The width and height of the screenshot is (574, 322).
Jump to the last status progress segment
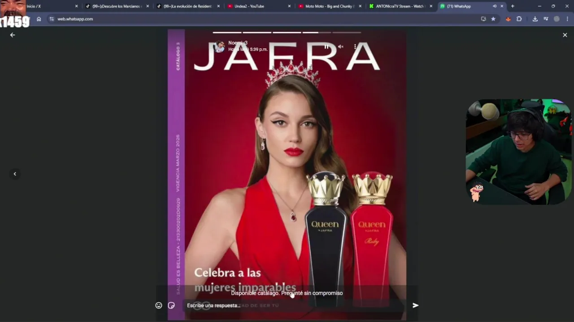coord(347,32)
